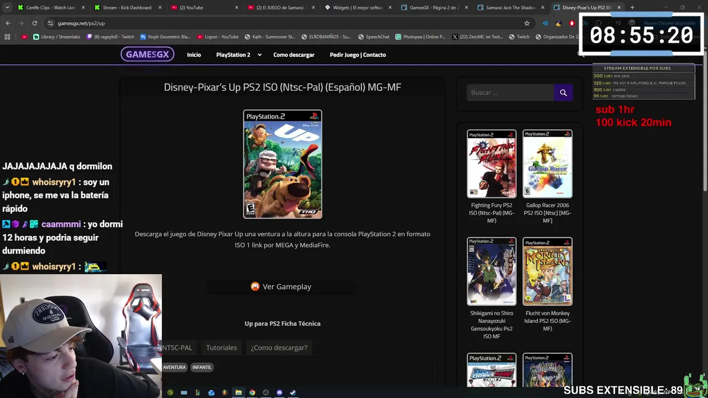Open Flucht von Monkey Island link
The height and width of the screenshot is (398, 708).
click(x=548, y=321)
